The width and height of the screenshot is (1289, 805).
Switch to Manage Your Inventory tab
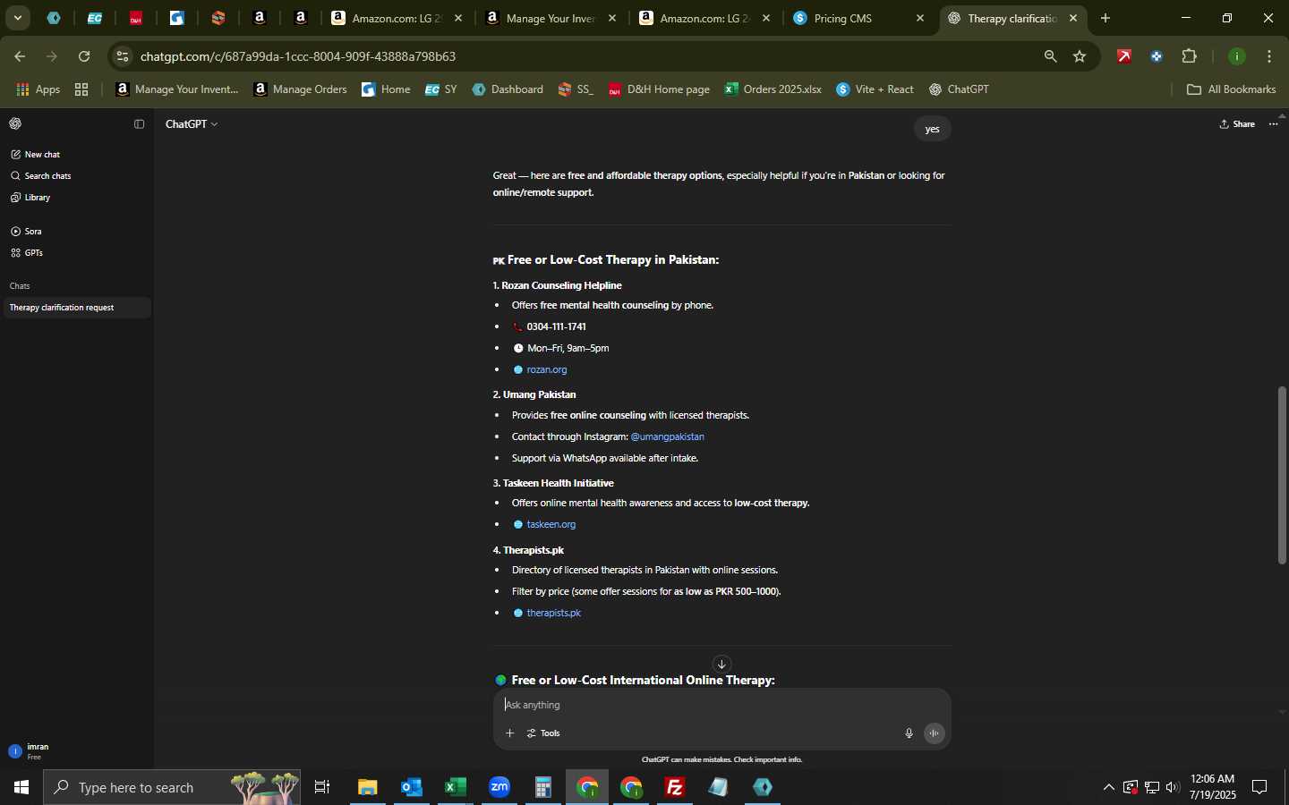(551, 18)
